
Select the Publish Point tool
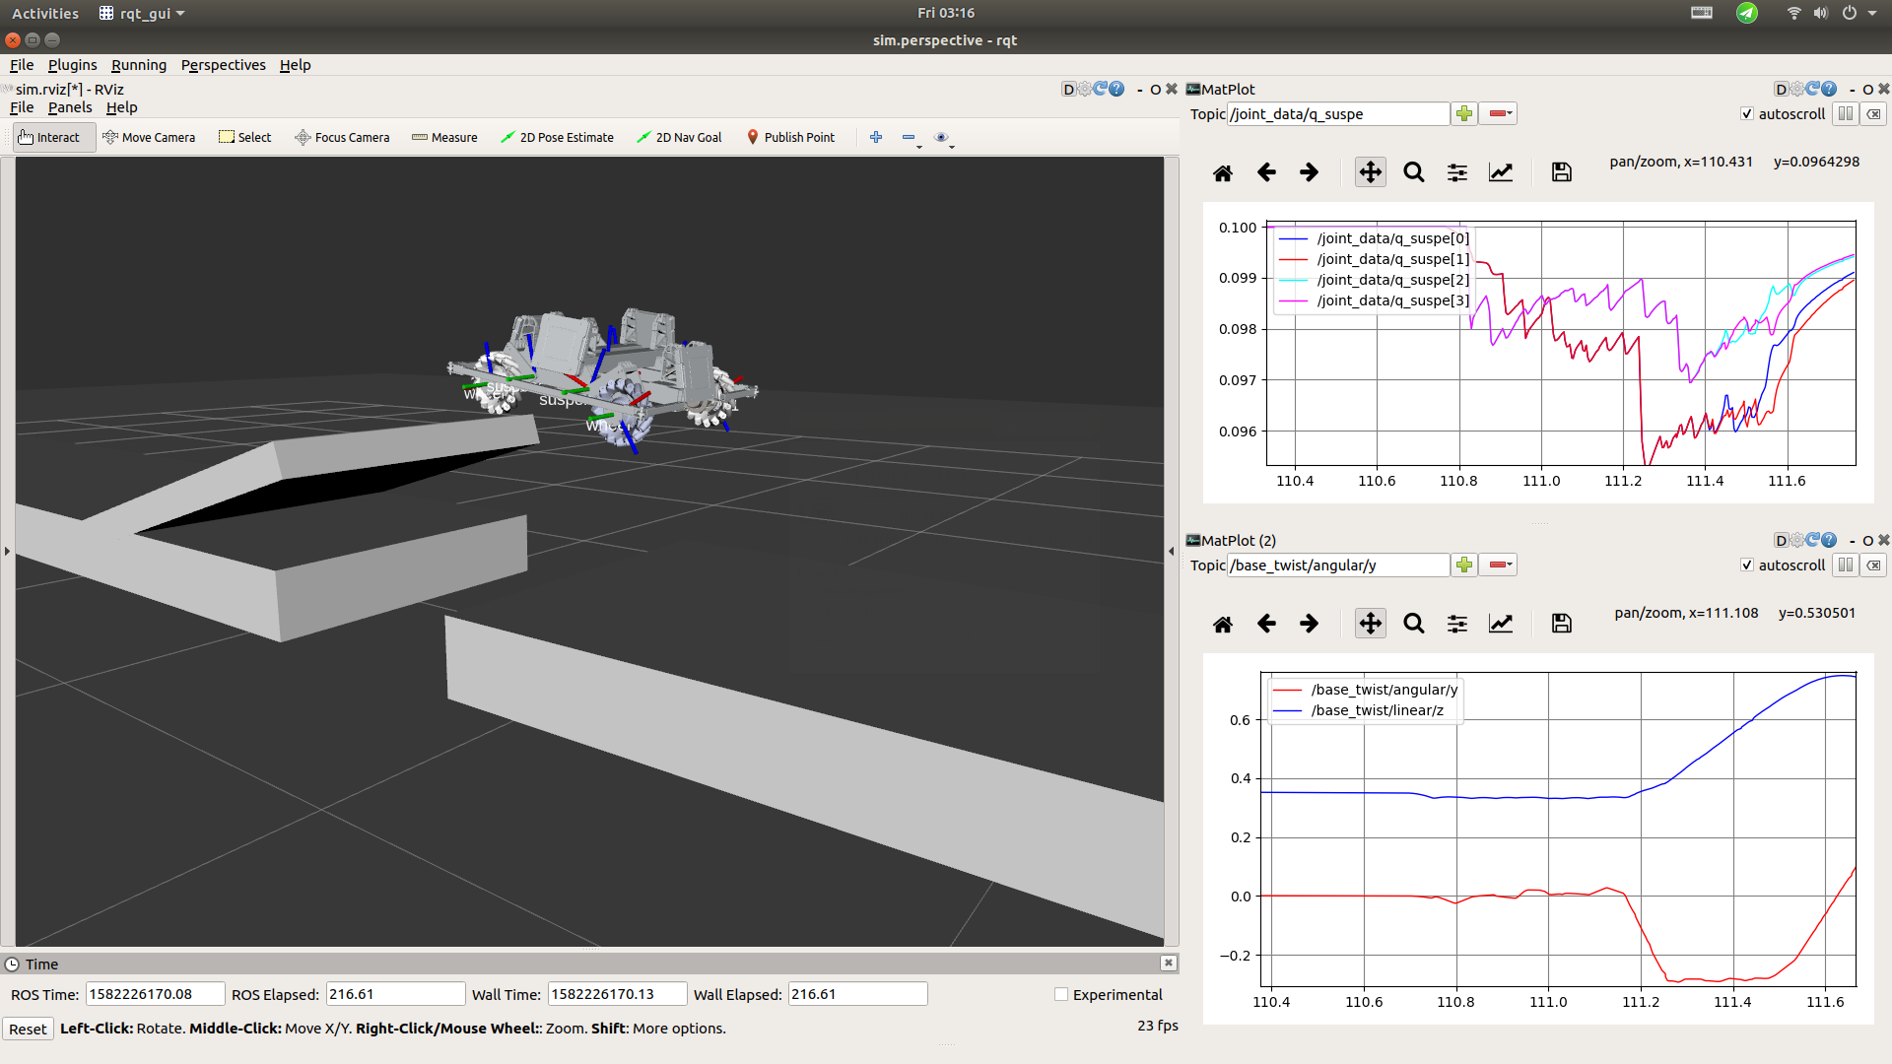pyautogui.click(x=790, y=137)
